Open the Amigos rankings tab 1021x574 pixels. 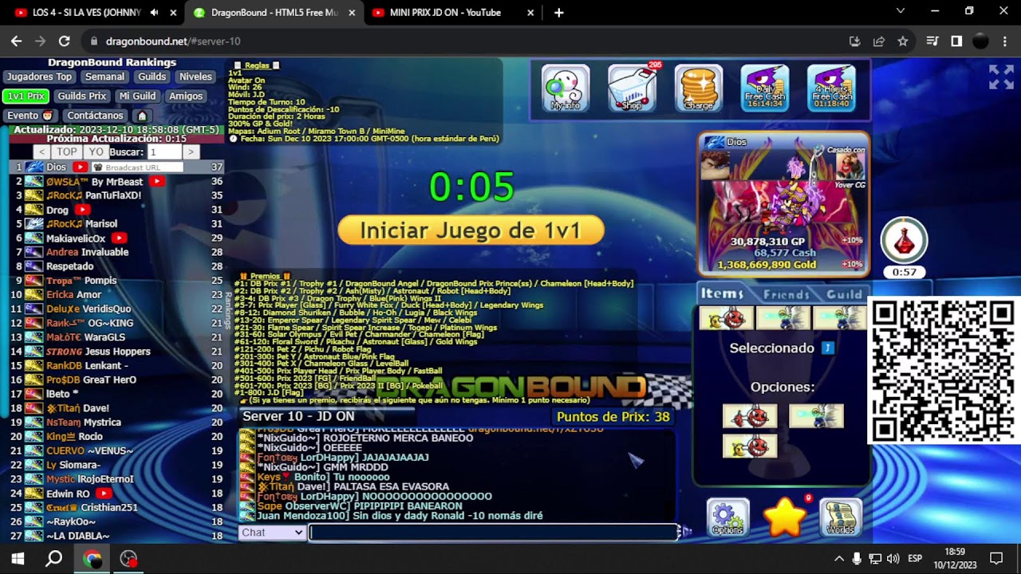(x=186, y=96)
